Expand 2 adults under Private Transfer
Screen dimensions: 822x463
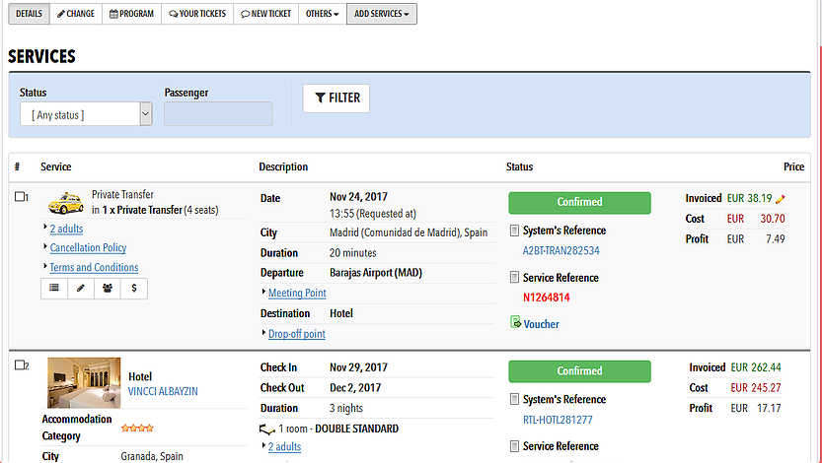(x=66, y=229)
